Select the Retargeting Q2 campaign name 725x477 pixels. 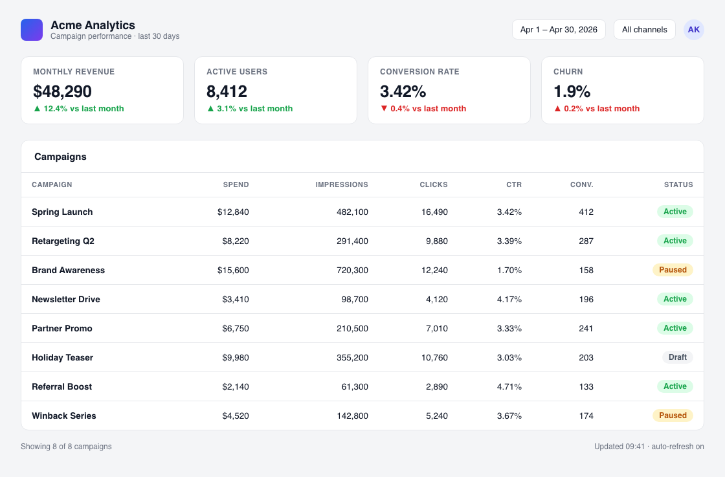tap(63, 241)
